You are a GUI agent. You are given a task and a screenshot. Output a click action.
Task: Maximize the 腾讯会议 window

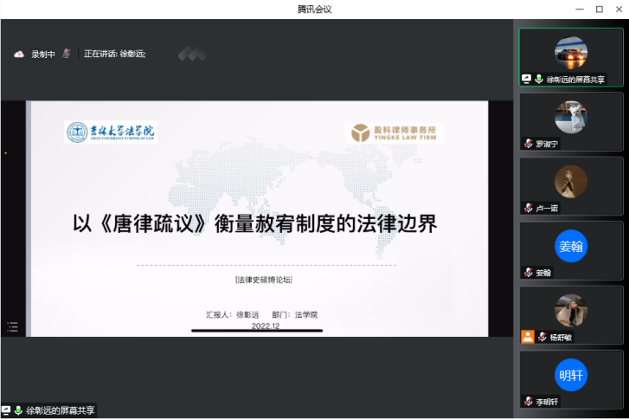tap(599, 9)
